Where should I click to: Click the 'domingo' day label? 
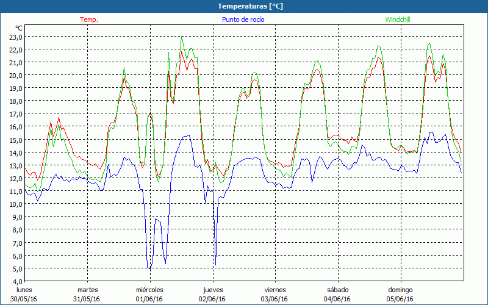400,290
